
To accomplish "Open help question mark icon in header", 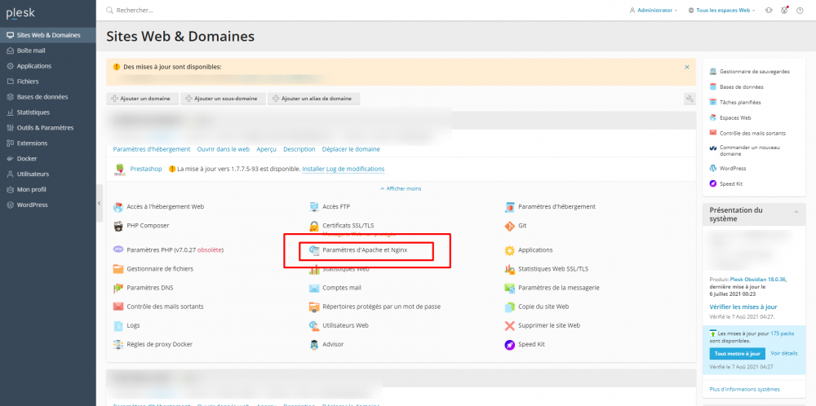I will (x=800, y=11).
